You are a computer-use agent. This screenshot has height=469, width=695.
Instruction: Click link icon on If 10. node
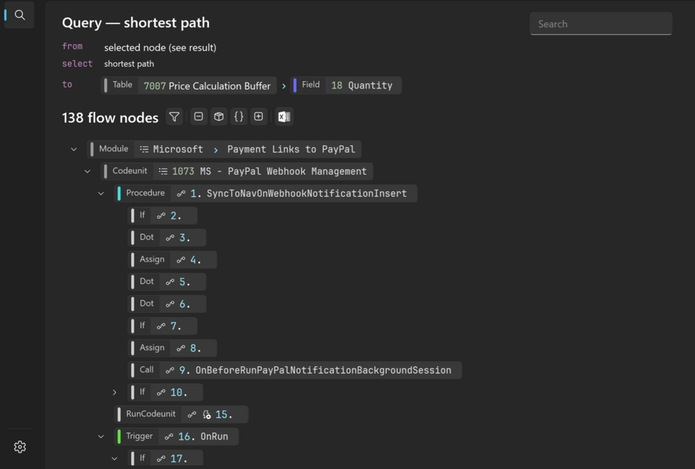161,393
